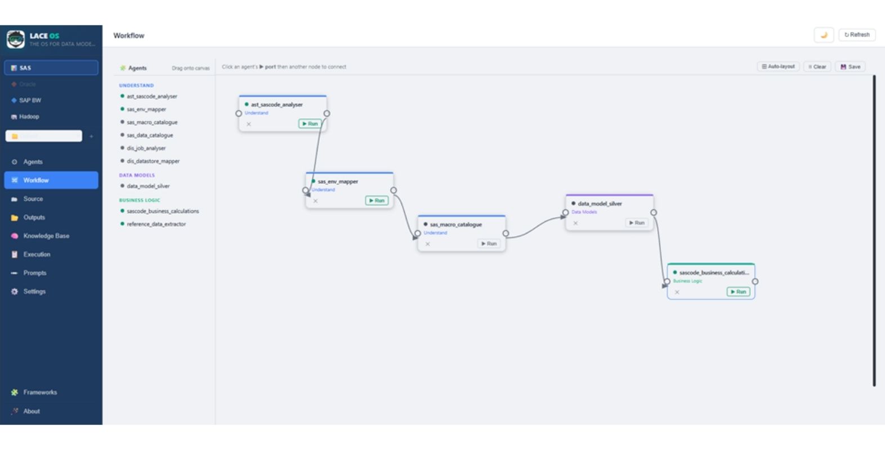Click the canvas vertical scrollbar
Viewport: 885px width, 450px height.
coord(874,231)
